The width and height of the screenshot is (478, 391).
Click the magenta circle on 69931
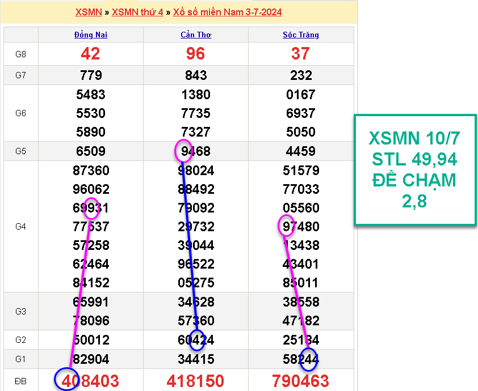91,208
